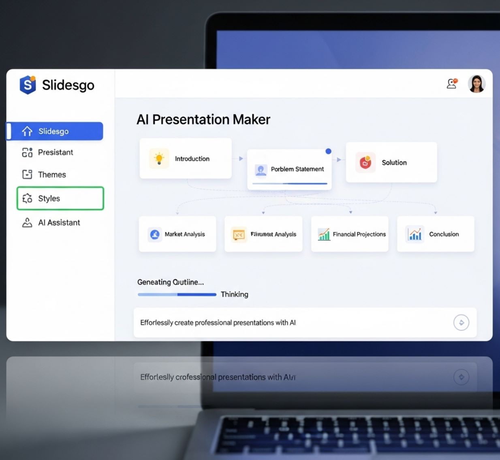Click the Styles icon in sidebar
This screenshot has width=500, height=460.
click(x=27, y=198)
